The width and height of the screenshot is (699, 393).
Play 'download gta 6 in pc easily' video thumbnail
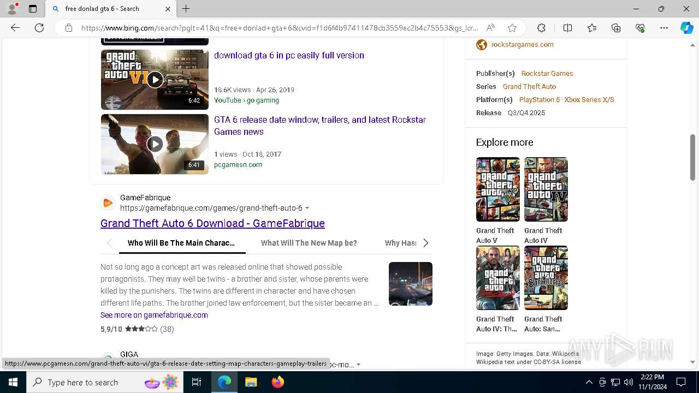pos(155,80)
